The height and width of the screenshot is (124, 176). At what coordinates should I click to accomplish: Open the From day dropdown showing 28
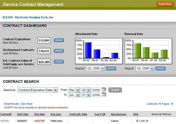86,90
